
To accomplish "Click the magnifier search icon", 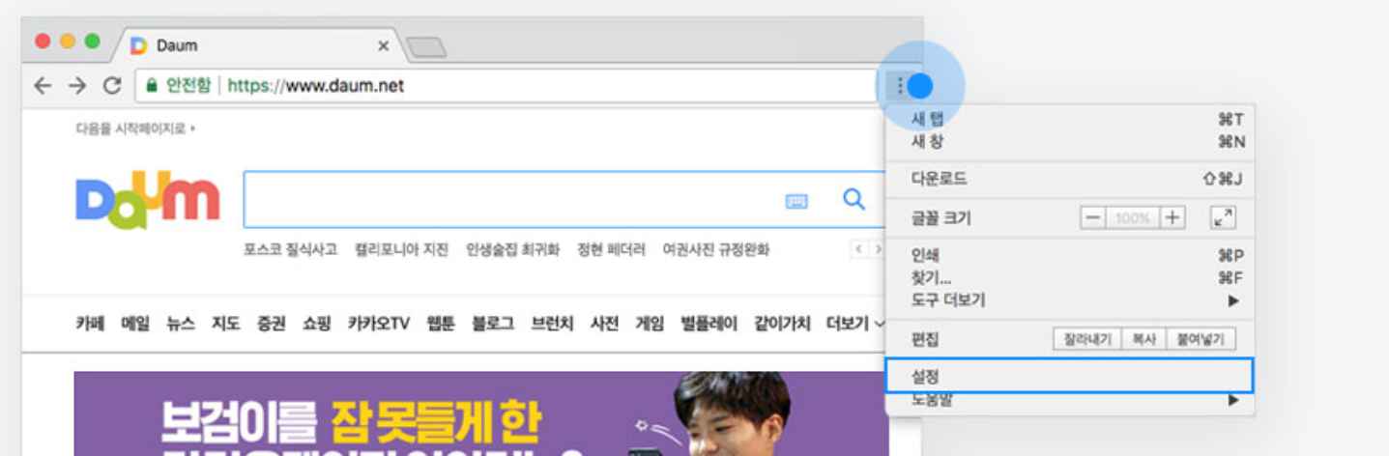I will 854,199.
